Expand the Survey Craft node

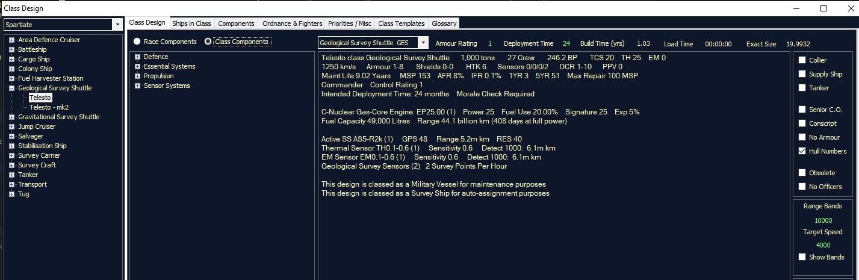11,165
